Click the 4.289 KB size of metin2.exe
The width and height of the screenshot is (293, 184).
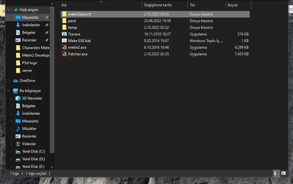click(x=242, y=47)
